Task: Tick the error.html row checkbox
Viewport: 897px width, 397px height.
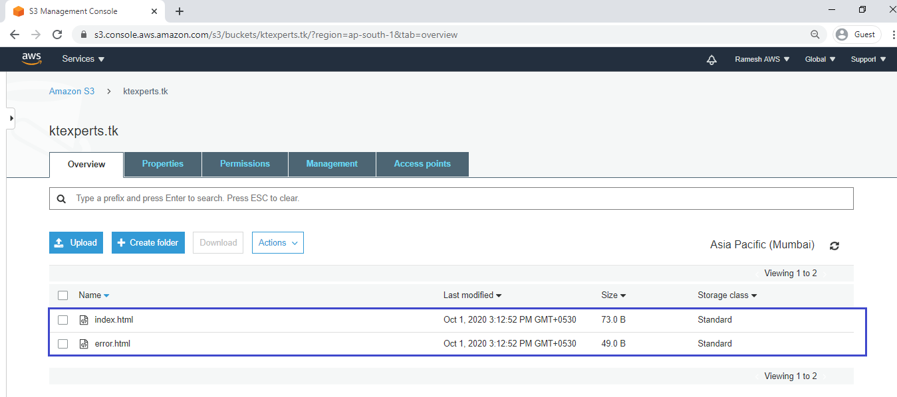Action: 63,344
